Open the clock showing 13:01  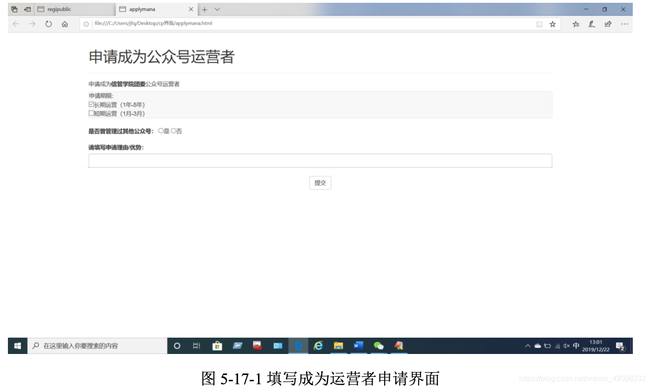(x=596, y=346)
